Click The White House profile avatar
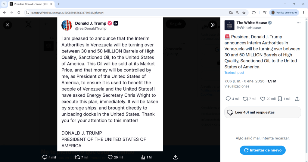 click(229, 25)
